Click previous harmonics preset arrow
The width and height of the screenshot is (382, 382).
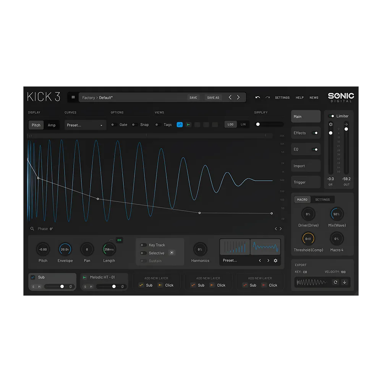pos(260,261)
